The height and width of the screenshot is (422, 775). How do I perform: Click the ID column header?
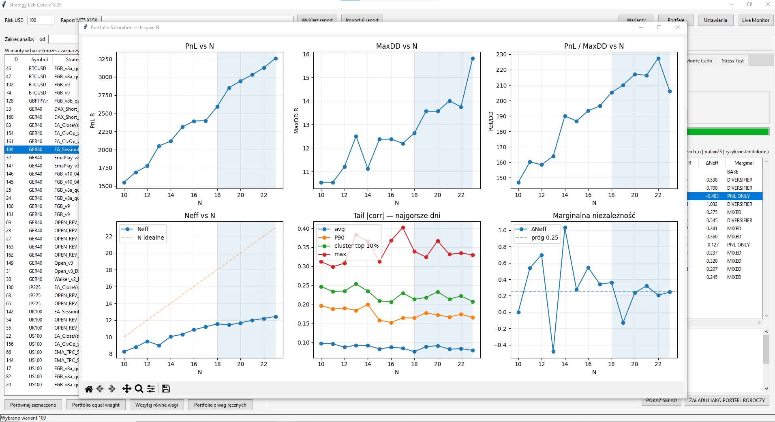15,60
